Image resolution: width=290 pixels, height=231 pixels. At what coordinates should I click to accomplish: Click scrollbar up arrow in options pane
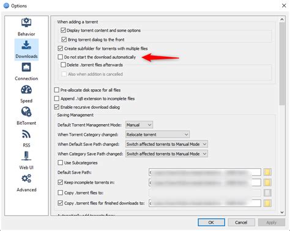pos(282,20)
